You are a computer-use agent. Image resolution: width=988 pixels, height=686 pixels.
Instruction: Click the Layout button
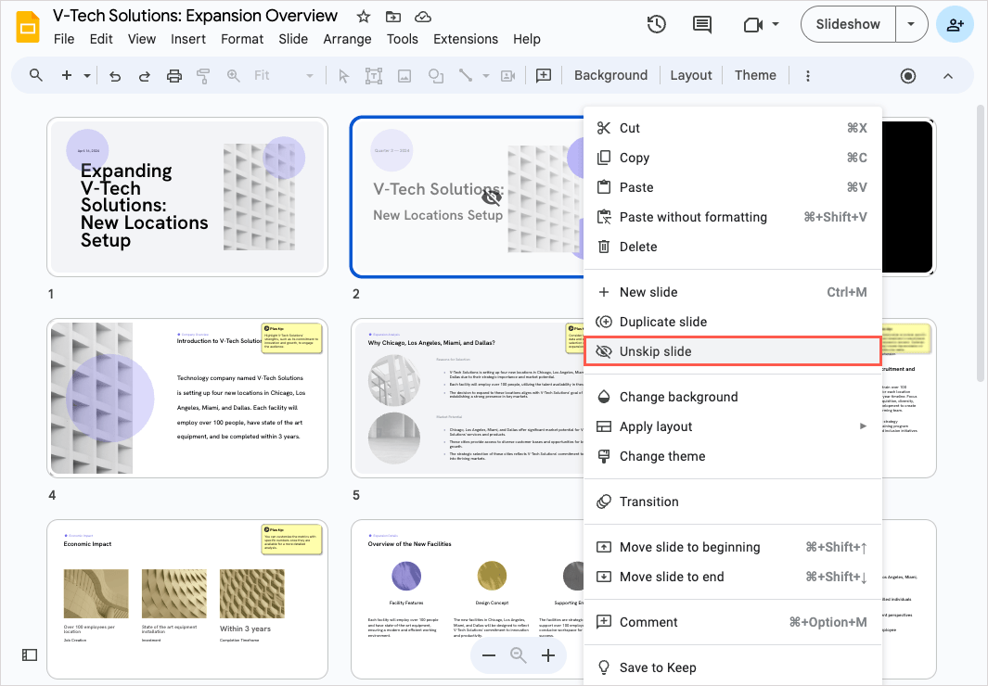click(690, 75)
